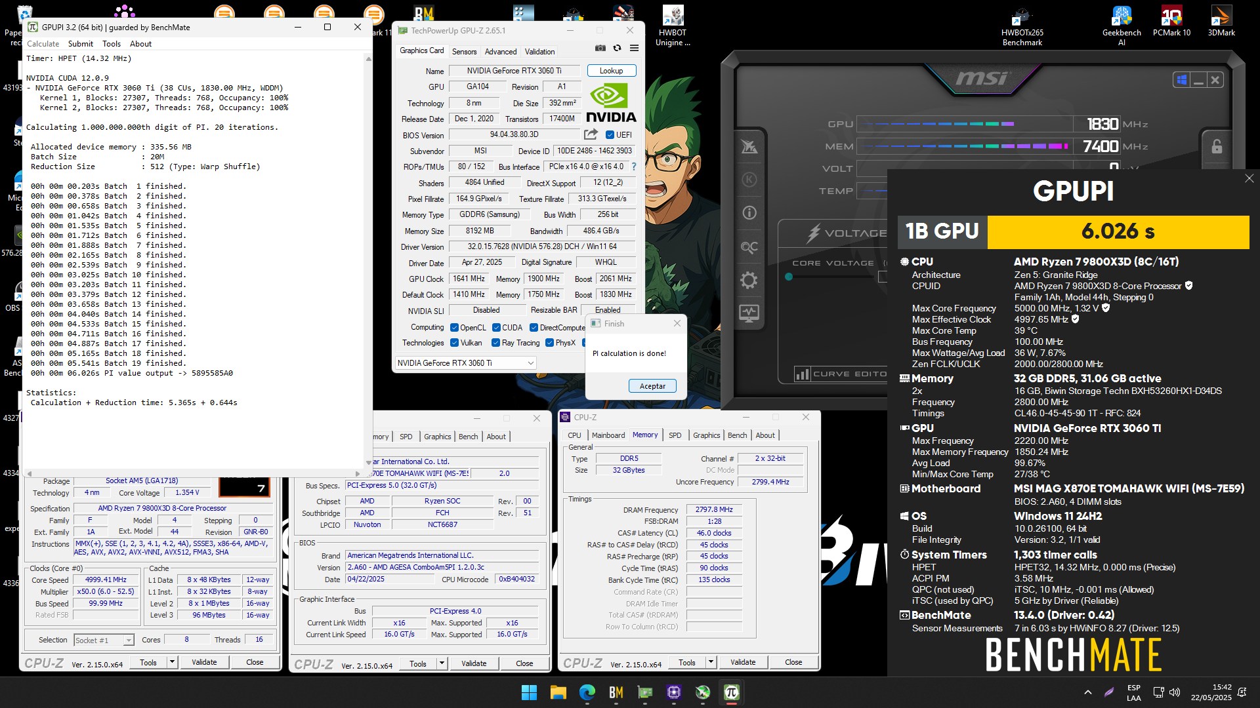The width and height of the screenshot is (1260, 708).
Task: Click MSI Afterburner dragon logo sidebar icon
Action: (x=749, y=146)
